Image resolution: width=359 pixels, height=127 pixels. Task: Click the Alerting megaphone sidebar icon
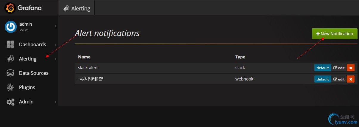coord(10,59)
